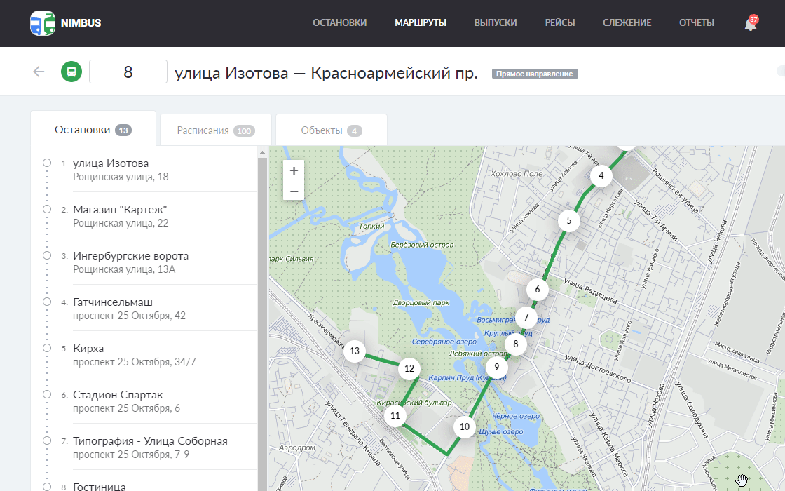785x491 pixels.
Task: Select the circle of stop Ингербургские ворота
Action: point(47,255)
